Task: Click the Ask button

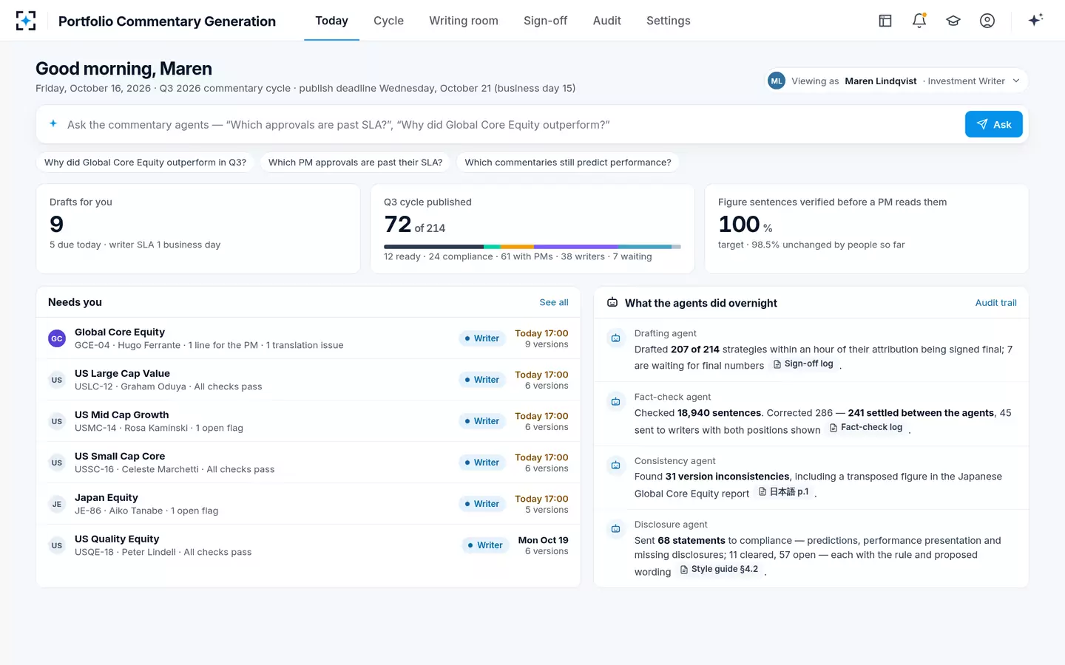Action: coord(993,124)
